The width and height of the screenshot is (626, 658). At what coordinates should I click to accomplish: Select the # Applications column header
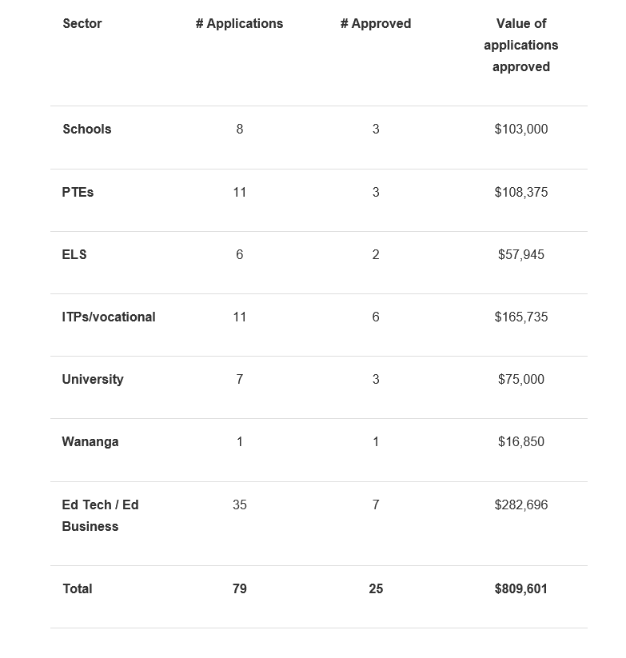pos(240,23)
